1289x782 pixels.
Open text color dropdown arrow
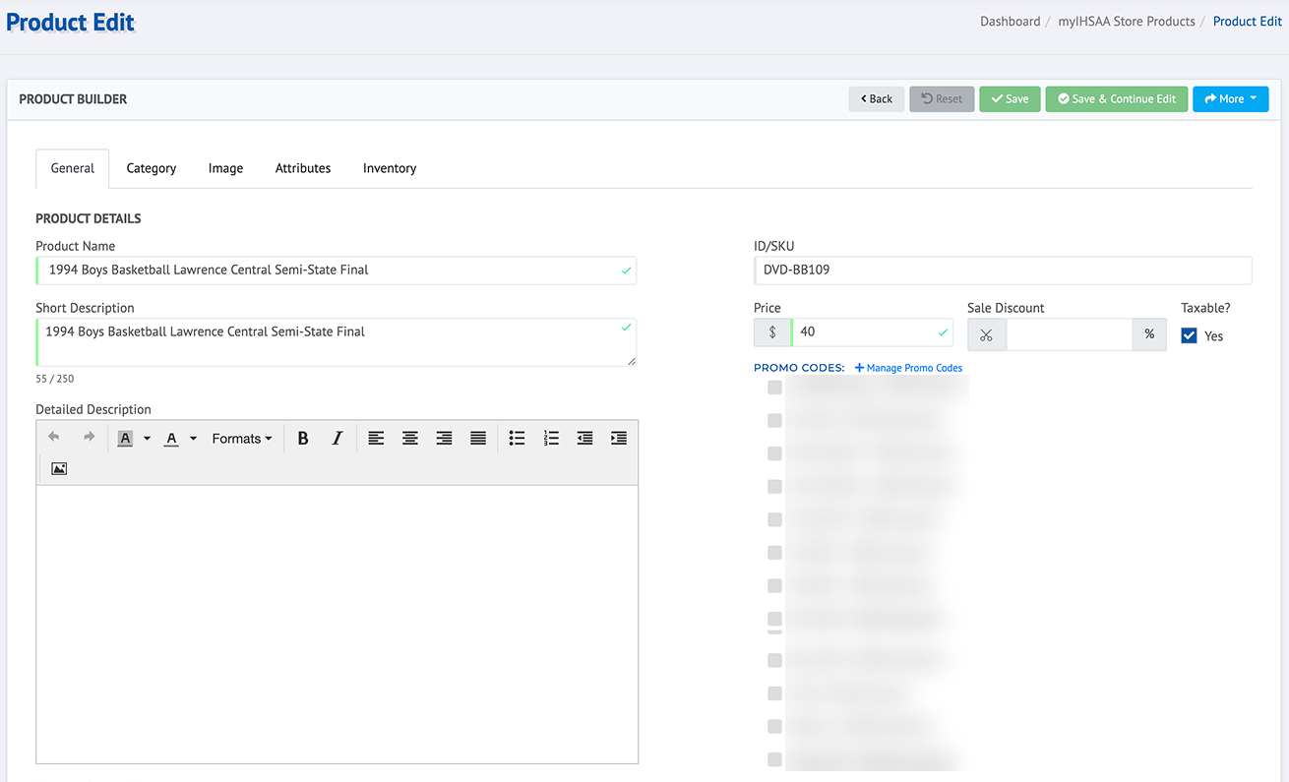pos(193,439)
